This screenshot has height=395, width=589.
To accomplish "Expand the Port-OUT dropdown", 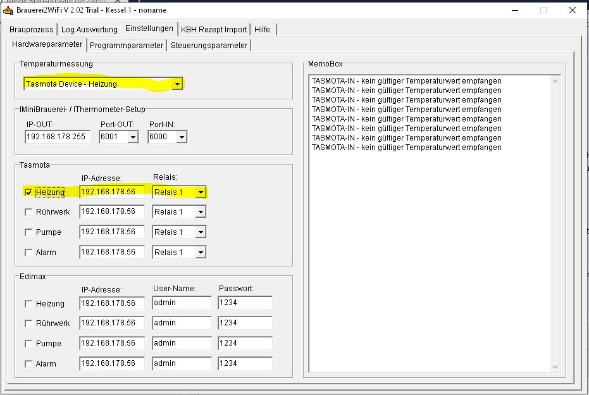I will tap(132, 137).
